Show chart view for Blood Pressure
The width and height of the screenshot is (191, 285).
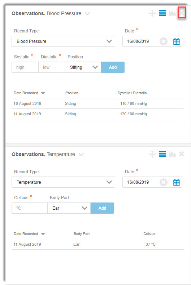(172, 13)
